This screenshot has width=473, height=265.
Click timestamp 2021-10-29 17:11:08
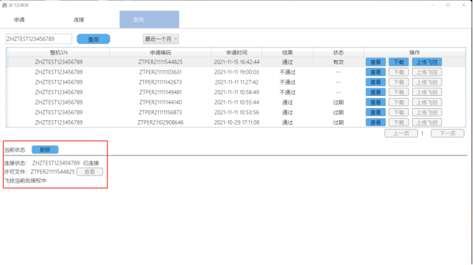(x=237, y=122)
